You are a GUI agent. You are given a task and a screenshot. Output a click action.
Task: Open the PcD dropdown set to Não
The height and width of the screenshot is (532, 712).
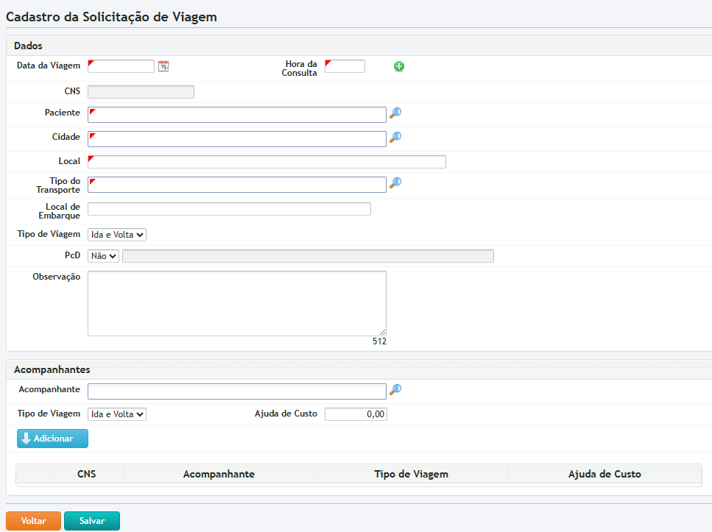pos(103,256)
